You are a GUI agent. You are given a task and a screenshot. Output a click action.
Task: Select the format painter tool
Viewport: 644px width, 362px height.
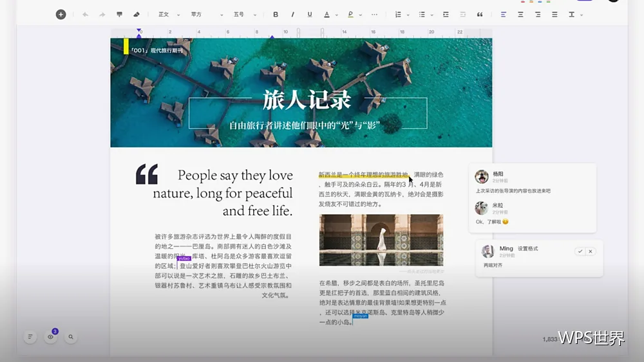pos(119,14)
